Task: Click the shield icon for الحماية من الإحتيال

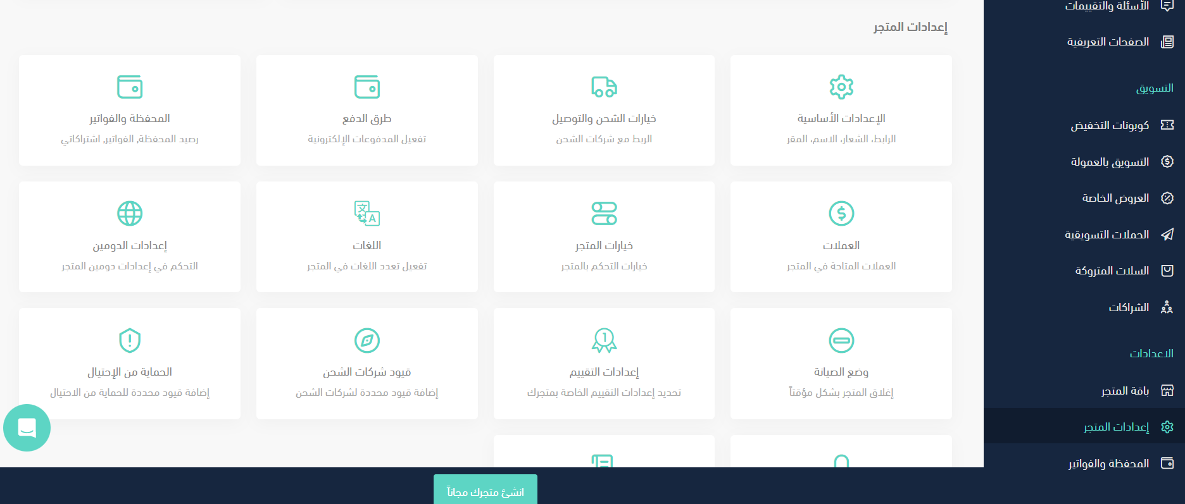Action: (130, 340)
